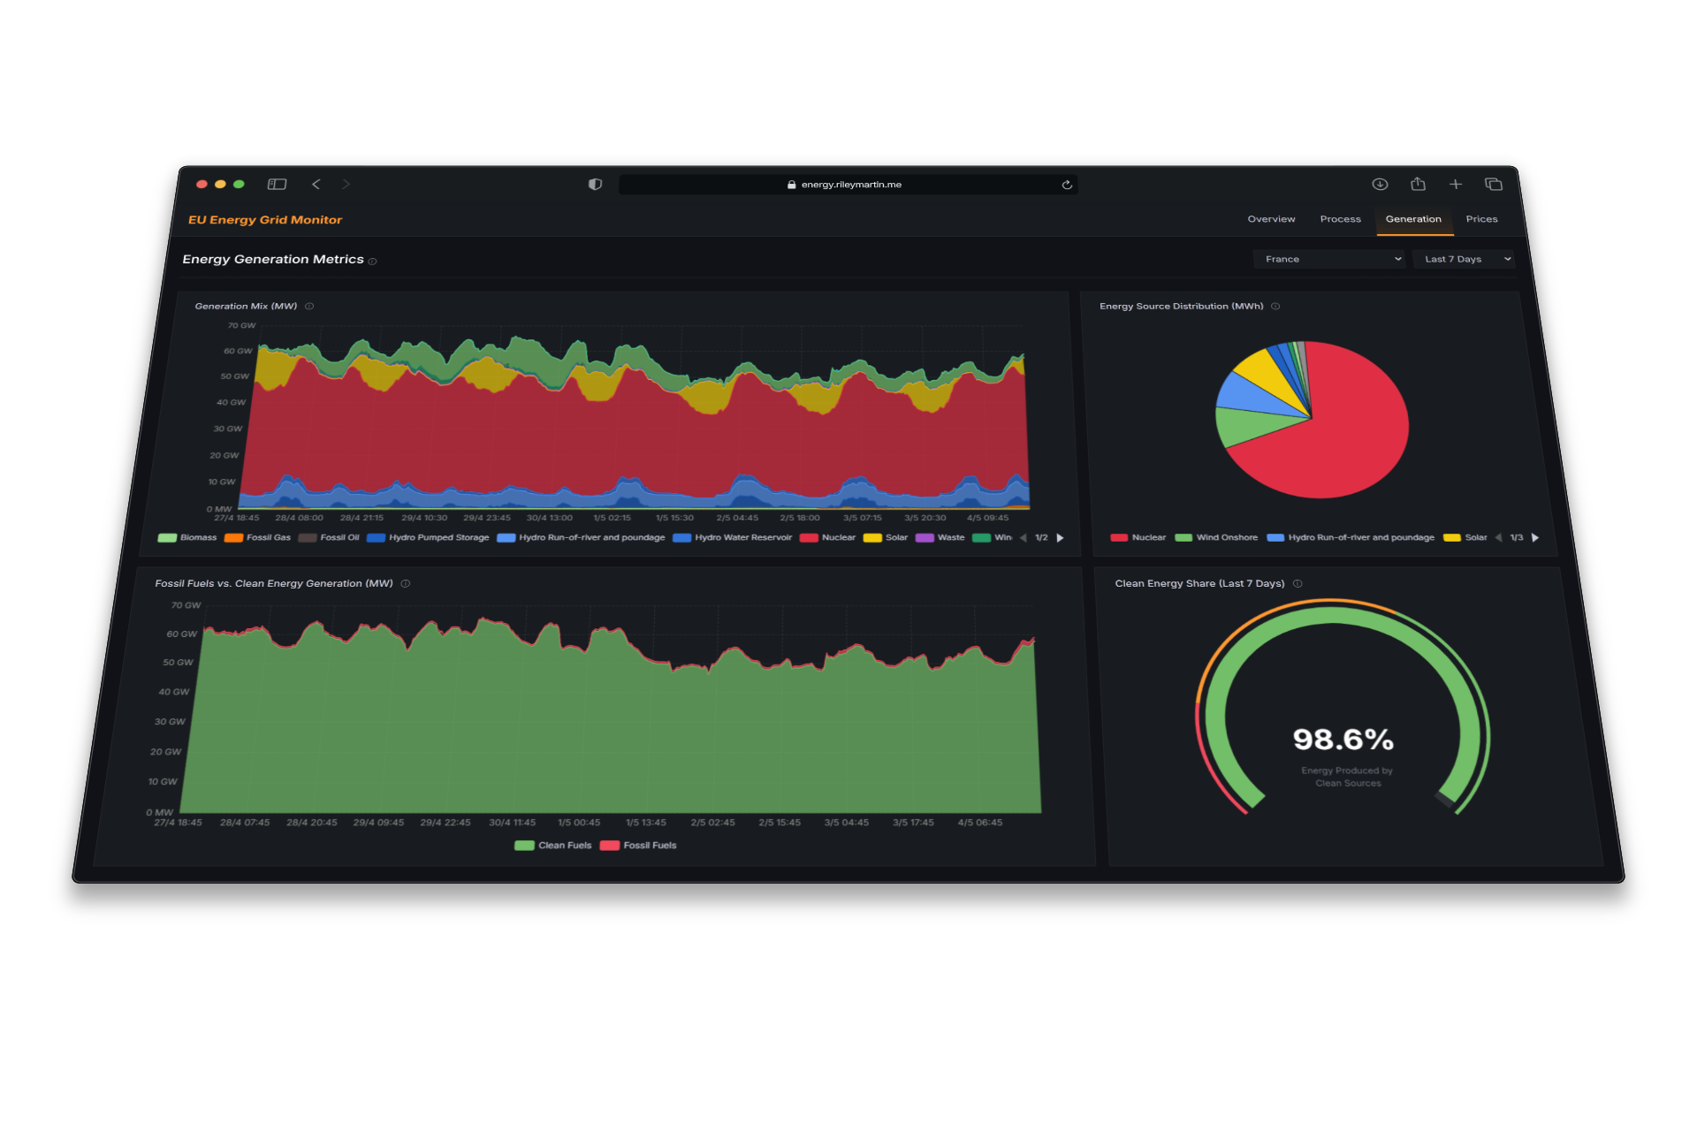Go to next pie chart legend page
1697x1131 pixels.
[1535, 538]
